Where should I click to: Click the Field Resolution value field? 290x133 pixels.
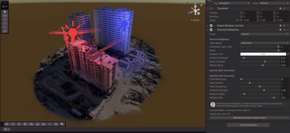(285, 79)
